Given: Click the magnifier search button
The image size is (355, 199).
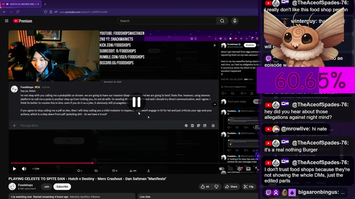Looking at the screenshot, I should pyautogui.click(x=222, y=21).
